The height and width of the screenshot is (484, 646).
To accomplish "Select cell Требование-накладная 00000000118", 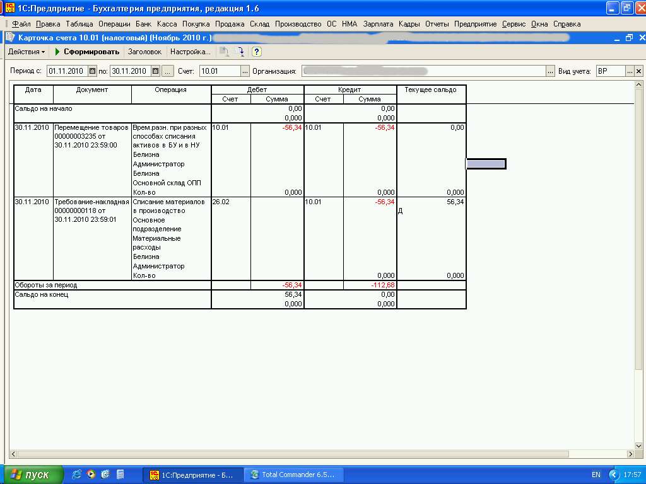I will pyautogui.click(x=92, y=238).
